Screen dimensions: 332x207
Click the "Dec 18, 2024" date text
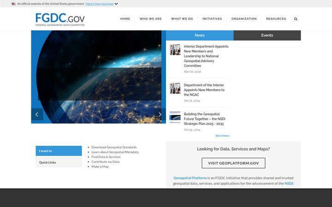(x=192, y=101)
